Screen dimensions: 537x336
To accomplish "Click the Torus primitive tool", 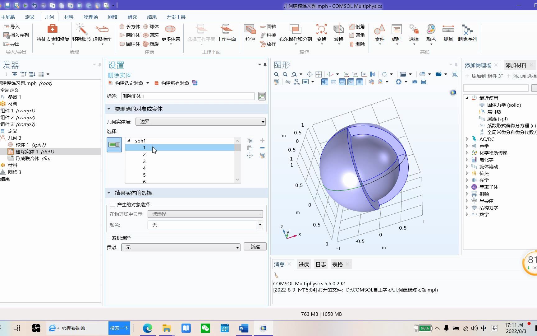I will 151,35.
